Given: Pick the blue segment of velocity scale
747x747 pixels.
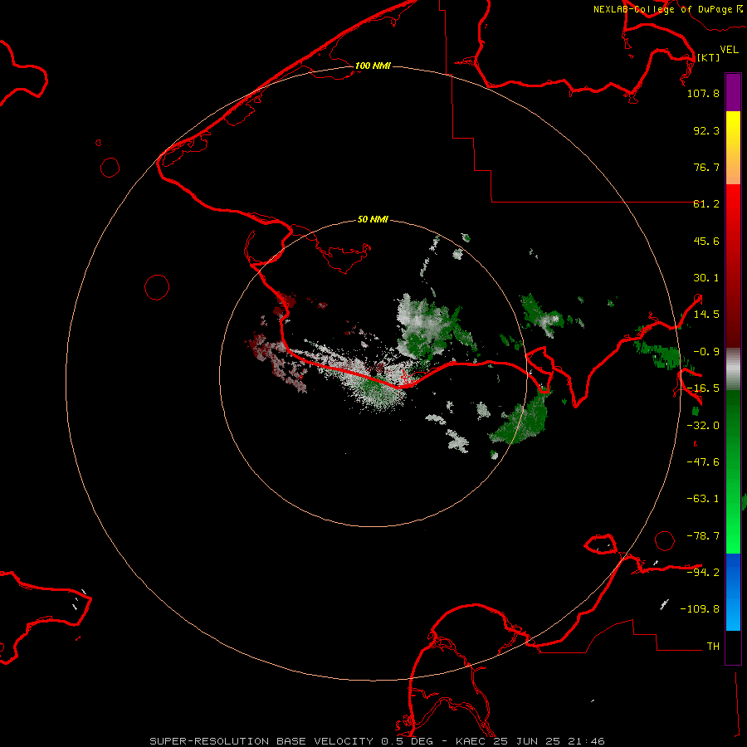Looking at the screenshot, I should [x=733, y=592].
